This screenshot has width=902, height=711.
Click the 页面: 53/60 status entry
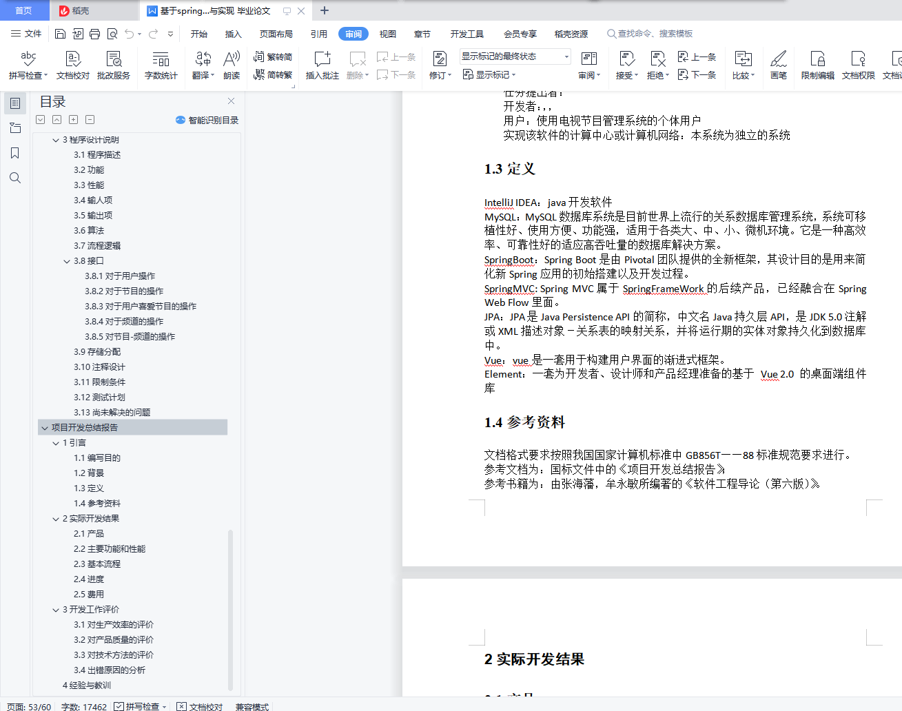click(29, 706)
